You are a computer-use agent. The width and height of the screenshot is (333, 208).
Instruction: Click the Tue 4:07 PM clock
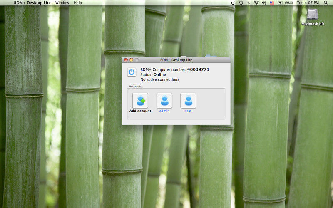pyautogui.click(x=308, y=3)
